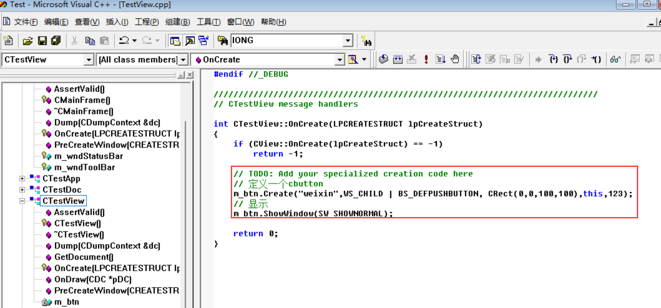The width and height of the screenshot is (661, 308).
Task: Click the QuickWatch glasses icon
Action: tap(615, 59)
